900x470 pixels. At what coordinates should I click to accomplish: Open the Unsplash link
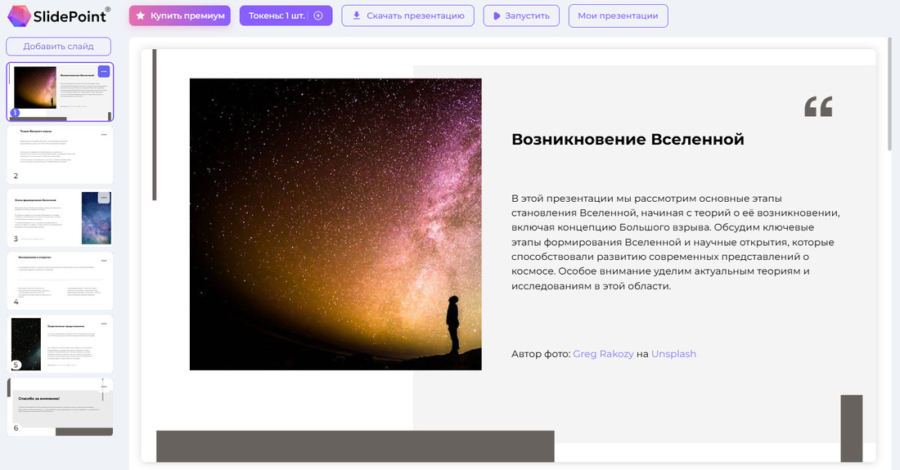[x=673, y=354]
